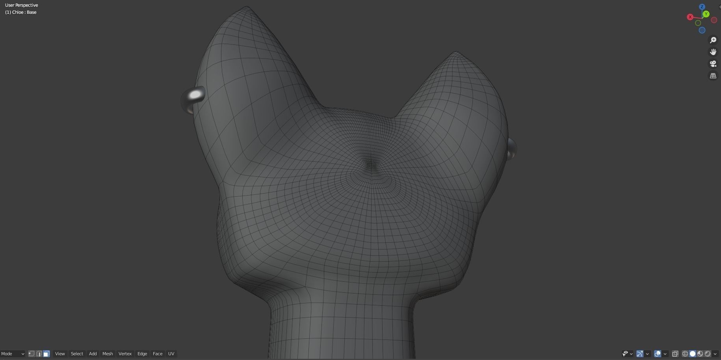Expand the shading options dropdown arrow

[715, 354]
